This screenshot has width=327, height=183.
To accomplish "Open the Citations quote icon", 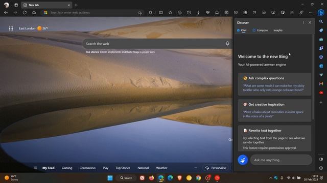I will click(254, 13).
